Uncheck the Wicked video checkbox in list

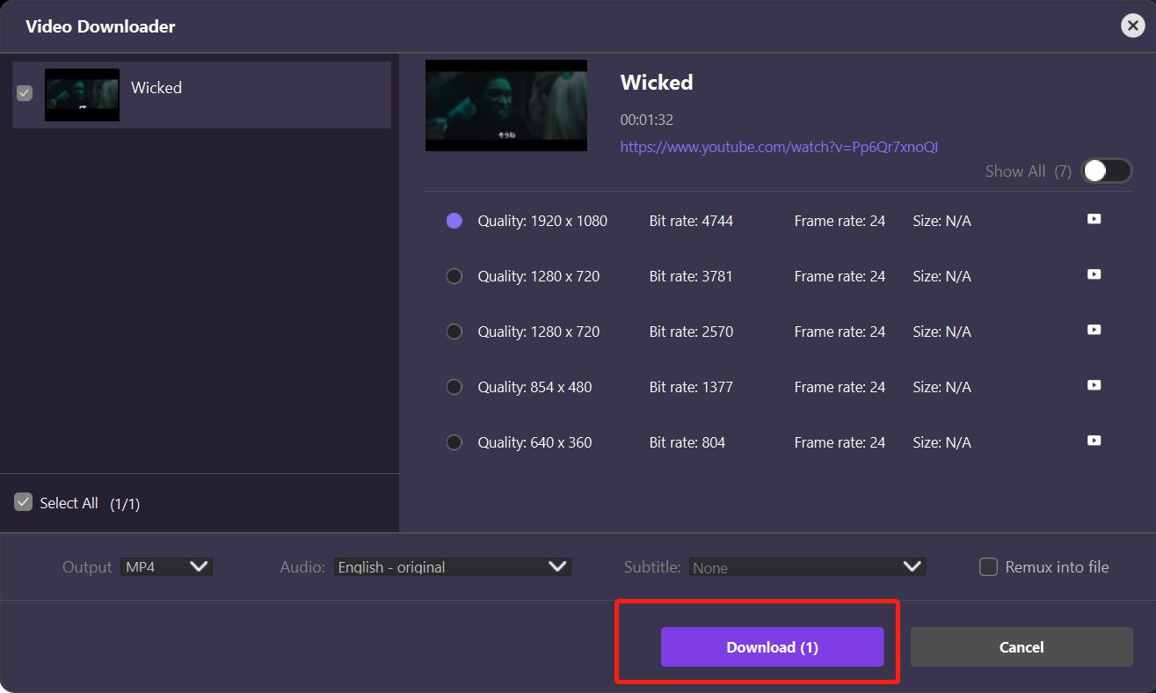(25, 92)
